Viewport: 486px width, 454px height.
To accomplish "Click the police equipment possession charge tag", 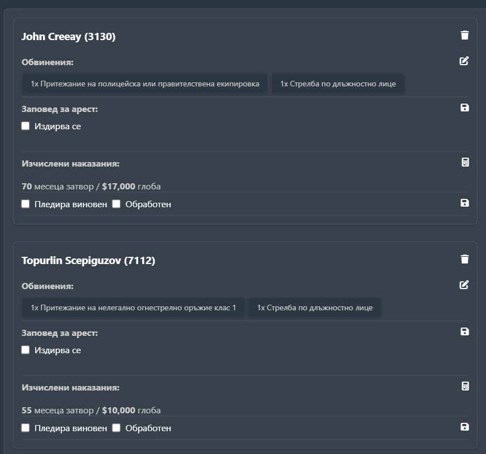I will pyautogui.click(x=145, y=84).
